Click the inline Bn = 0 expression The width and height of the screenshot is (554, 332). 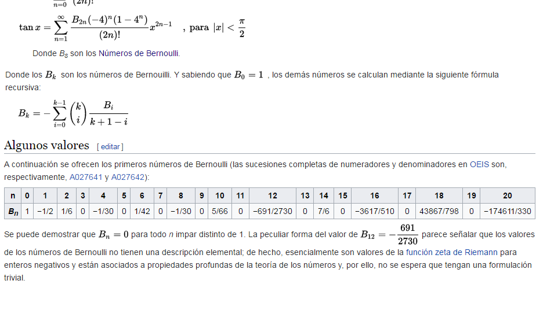pyautogui.click(x=114, y=235)
